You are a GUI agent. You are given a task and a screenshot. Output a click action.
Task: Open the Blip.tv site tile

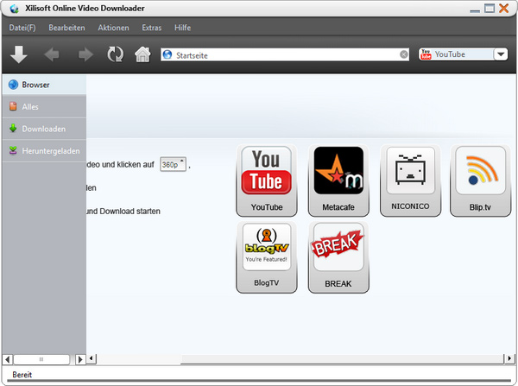480,180
